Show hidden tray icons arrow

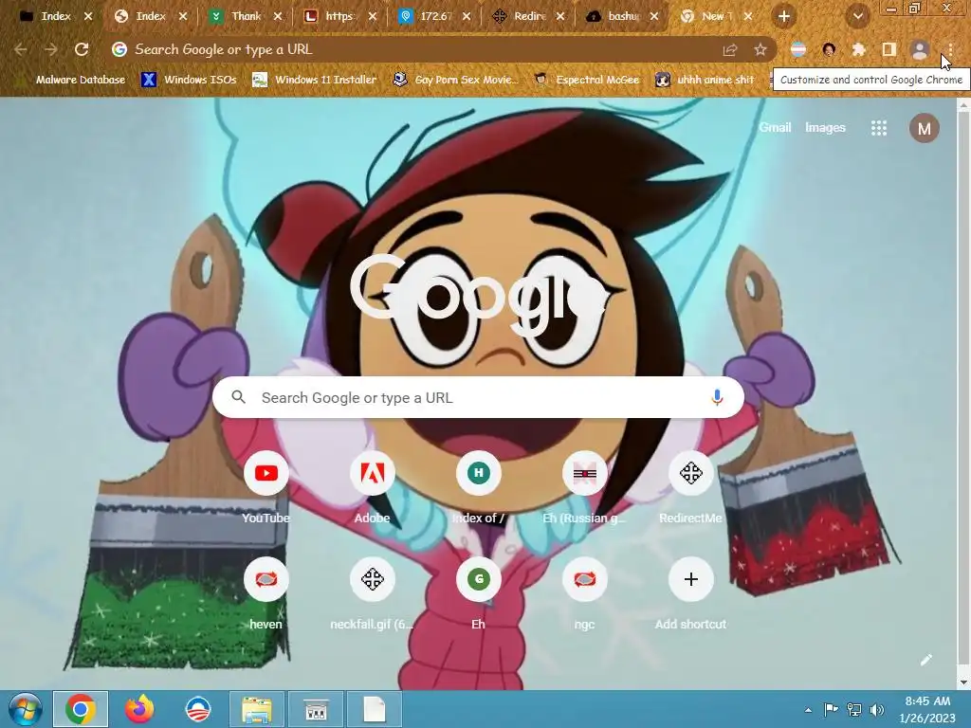coord(808,710)
